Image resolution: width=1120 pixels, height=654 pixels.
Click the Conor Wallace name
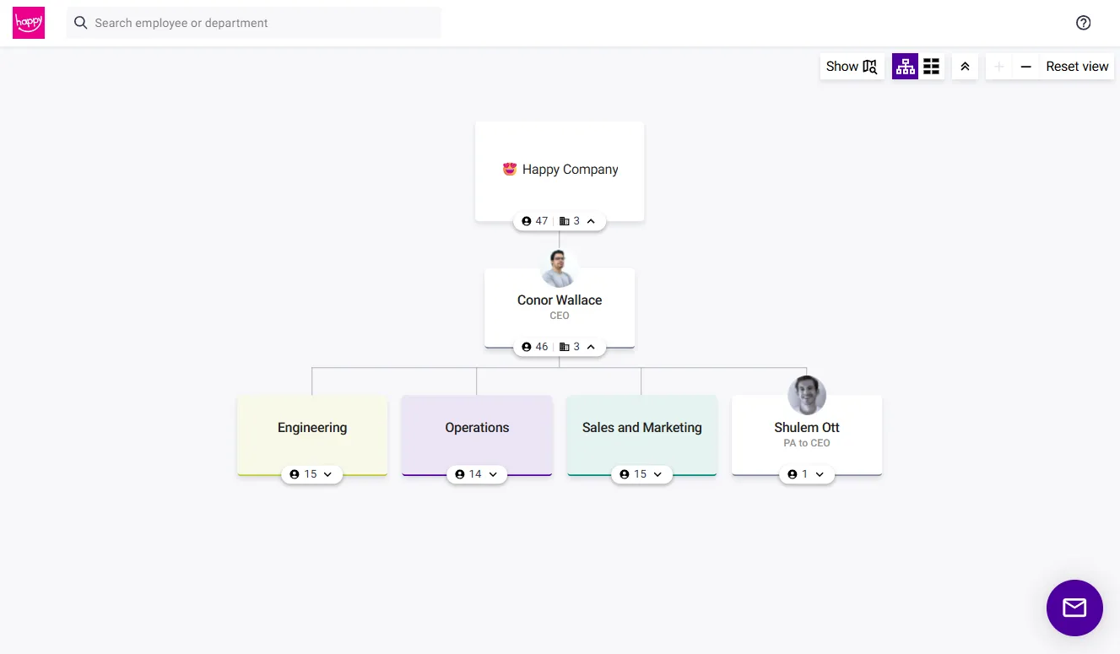[560, 300]
